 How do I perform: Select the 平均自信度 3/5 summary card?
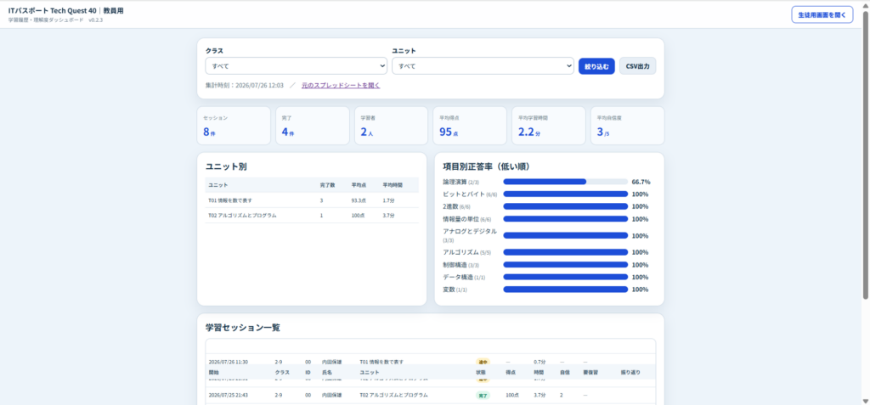click(627, 126)
